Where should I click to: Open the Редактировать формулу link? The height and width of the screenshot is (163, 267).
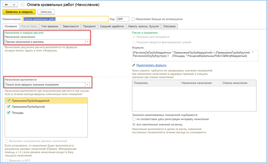(151, 65)
